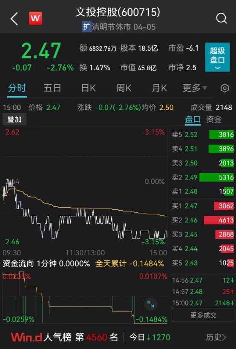Switch to the 分时 tab

pos(17,88)
